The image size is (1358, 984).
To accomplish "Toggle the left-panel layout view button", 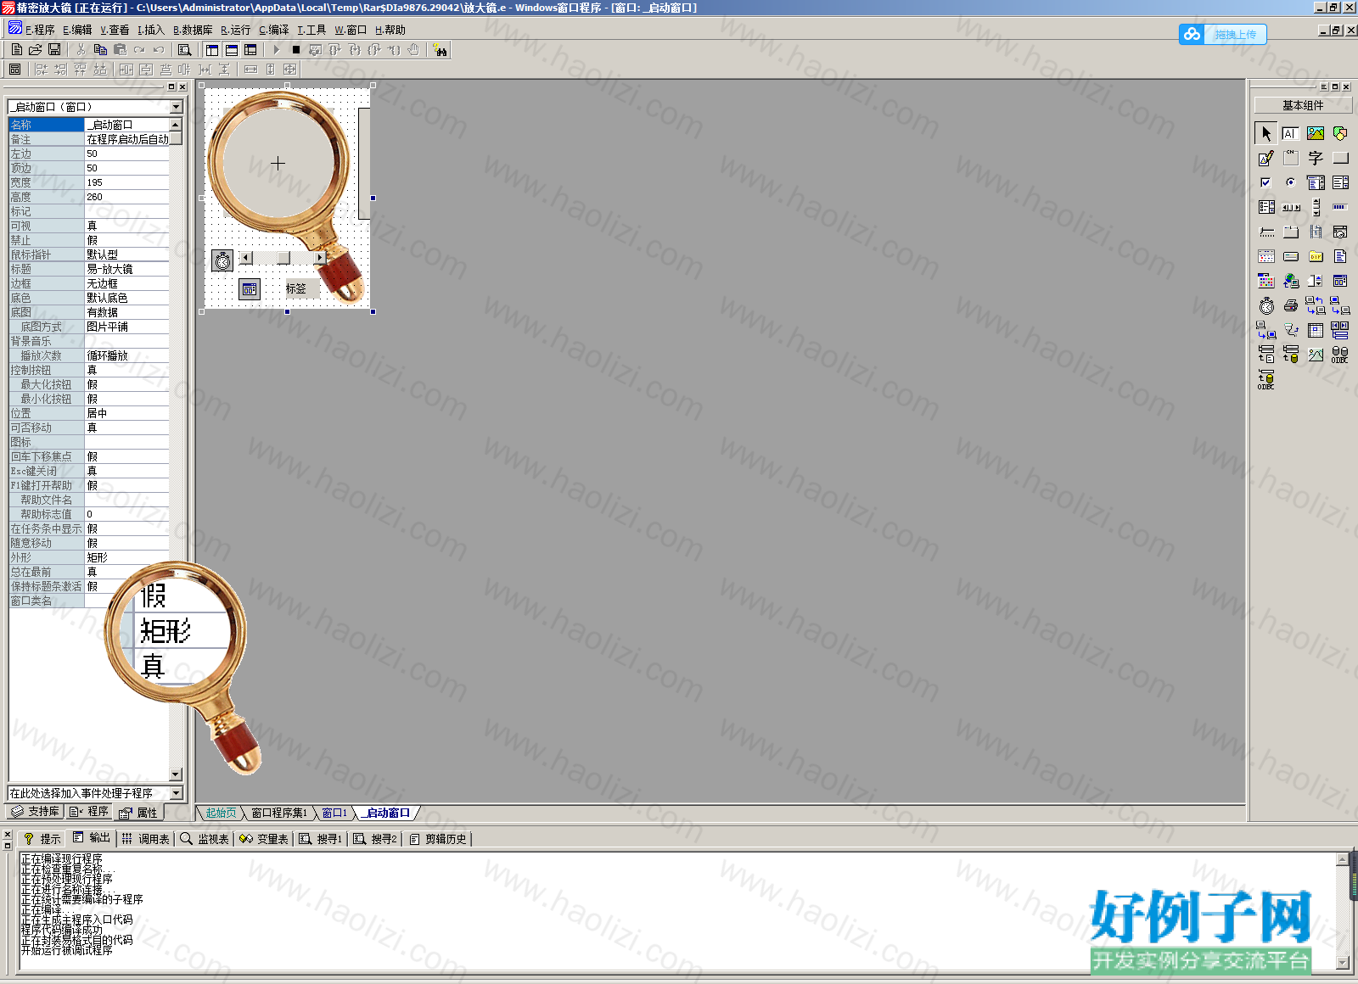I will click(x=212, y=50).
